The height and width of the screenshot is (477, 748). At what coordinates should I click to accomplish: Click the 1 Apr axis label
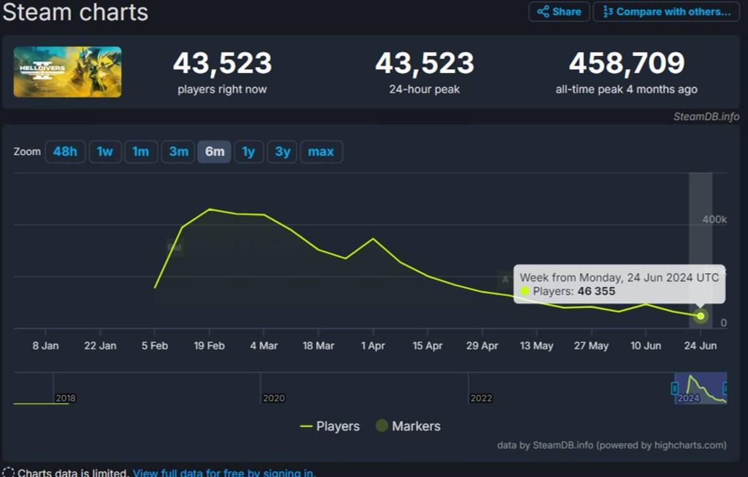[x=373, y=346]
